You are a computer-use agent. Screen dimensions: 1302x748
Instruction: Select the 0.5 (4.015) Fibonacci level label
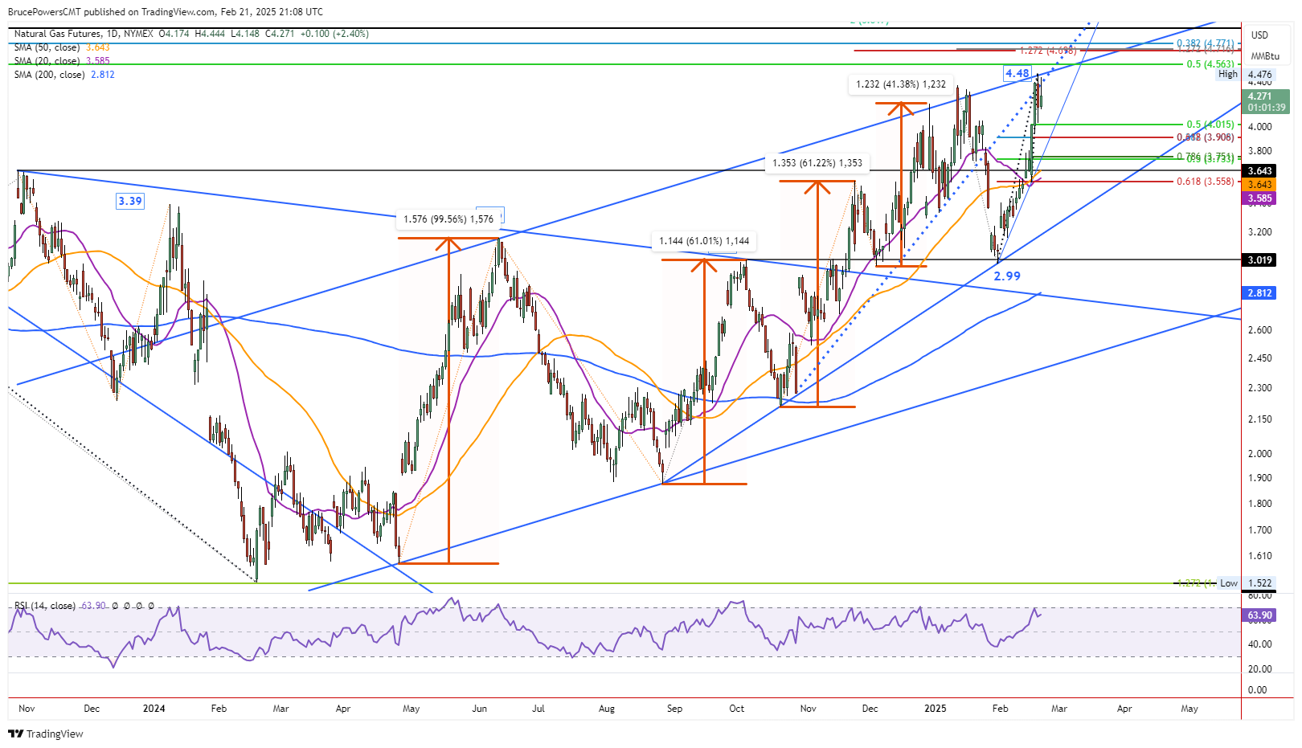point(1210,125)
